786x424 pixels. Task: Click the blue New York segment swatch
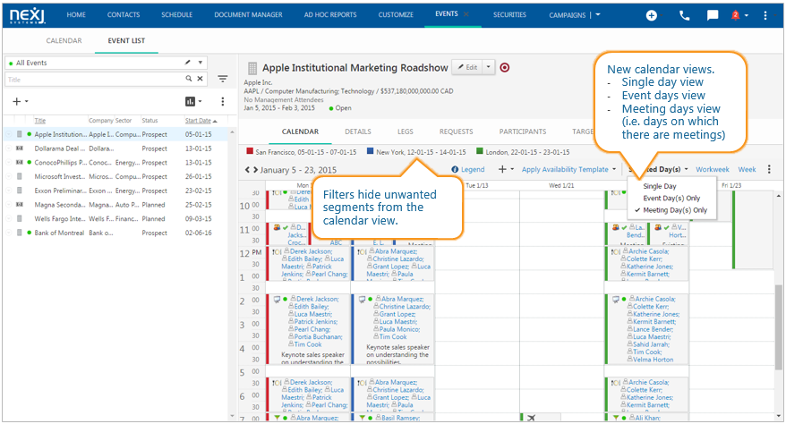pos(370,151)
